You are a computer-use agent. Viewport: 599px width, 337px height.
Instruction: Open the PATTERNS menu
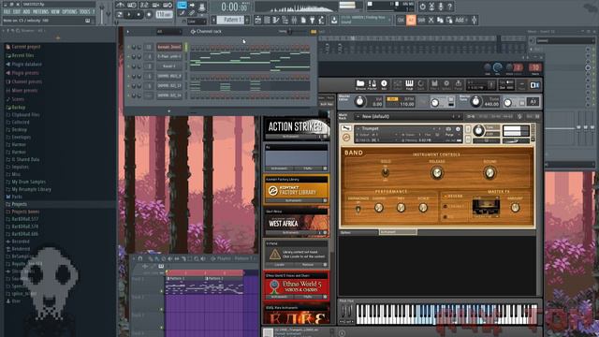point(40,12)
